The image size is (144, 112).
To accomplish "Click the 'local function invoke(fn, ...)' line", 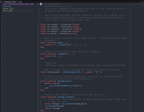I will tap(57, 54).
